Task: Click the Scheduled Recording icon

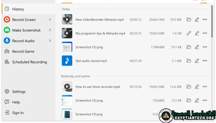Action: coord(7,62)
